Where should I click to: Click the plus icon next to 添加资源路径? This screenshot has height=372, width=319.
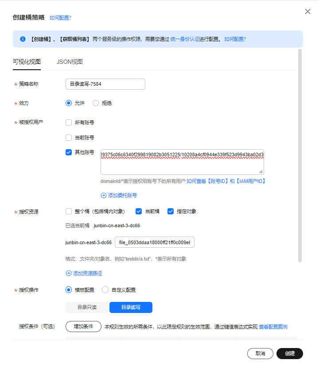pyautogui.click(x=68, y=273)
